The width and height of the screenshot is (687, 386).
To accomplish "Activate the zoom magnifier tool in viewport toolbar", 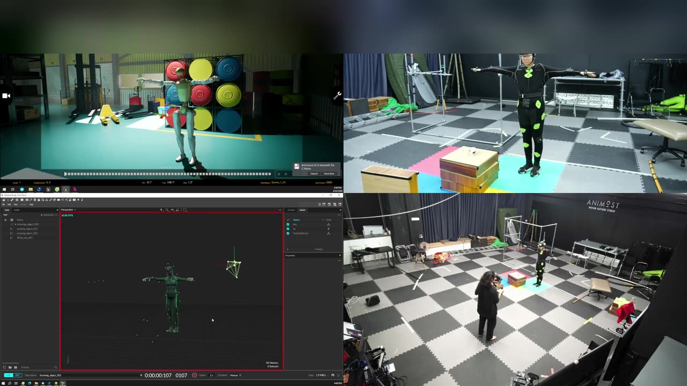I will tap(167, 210).
